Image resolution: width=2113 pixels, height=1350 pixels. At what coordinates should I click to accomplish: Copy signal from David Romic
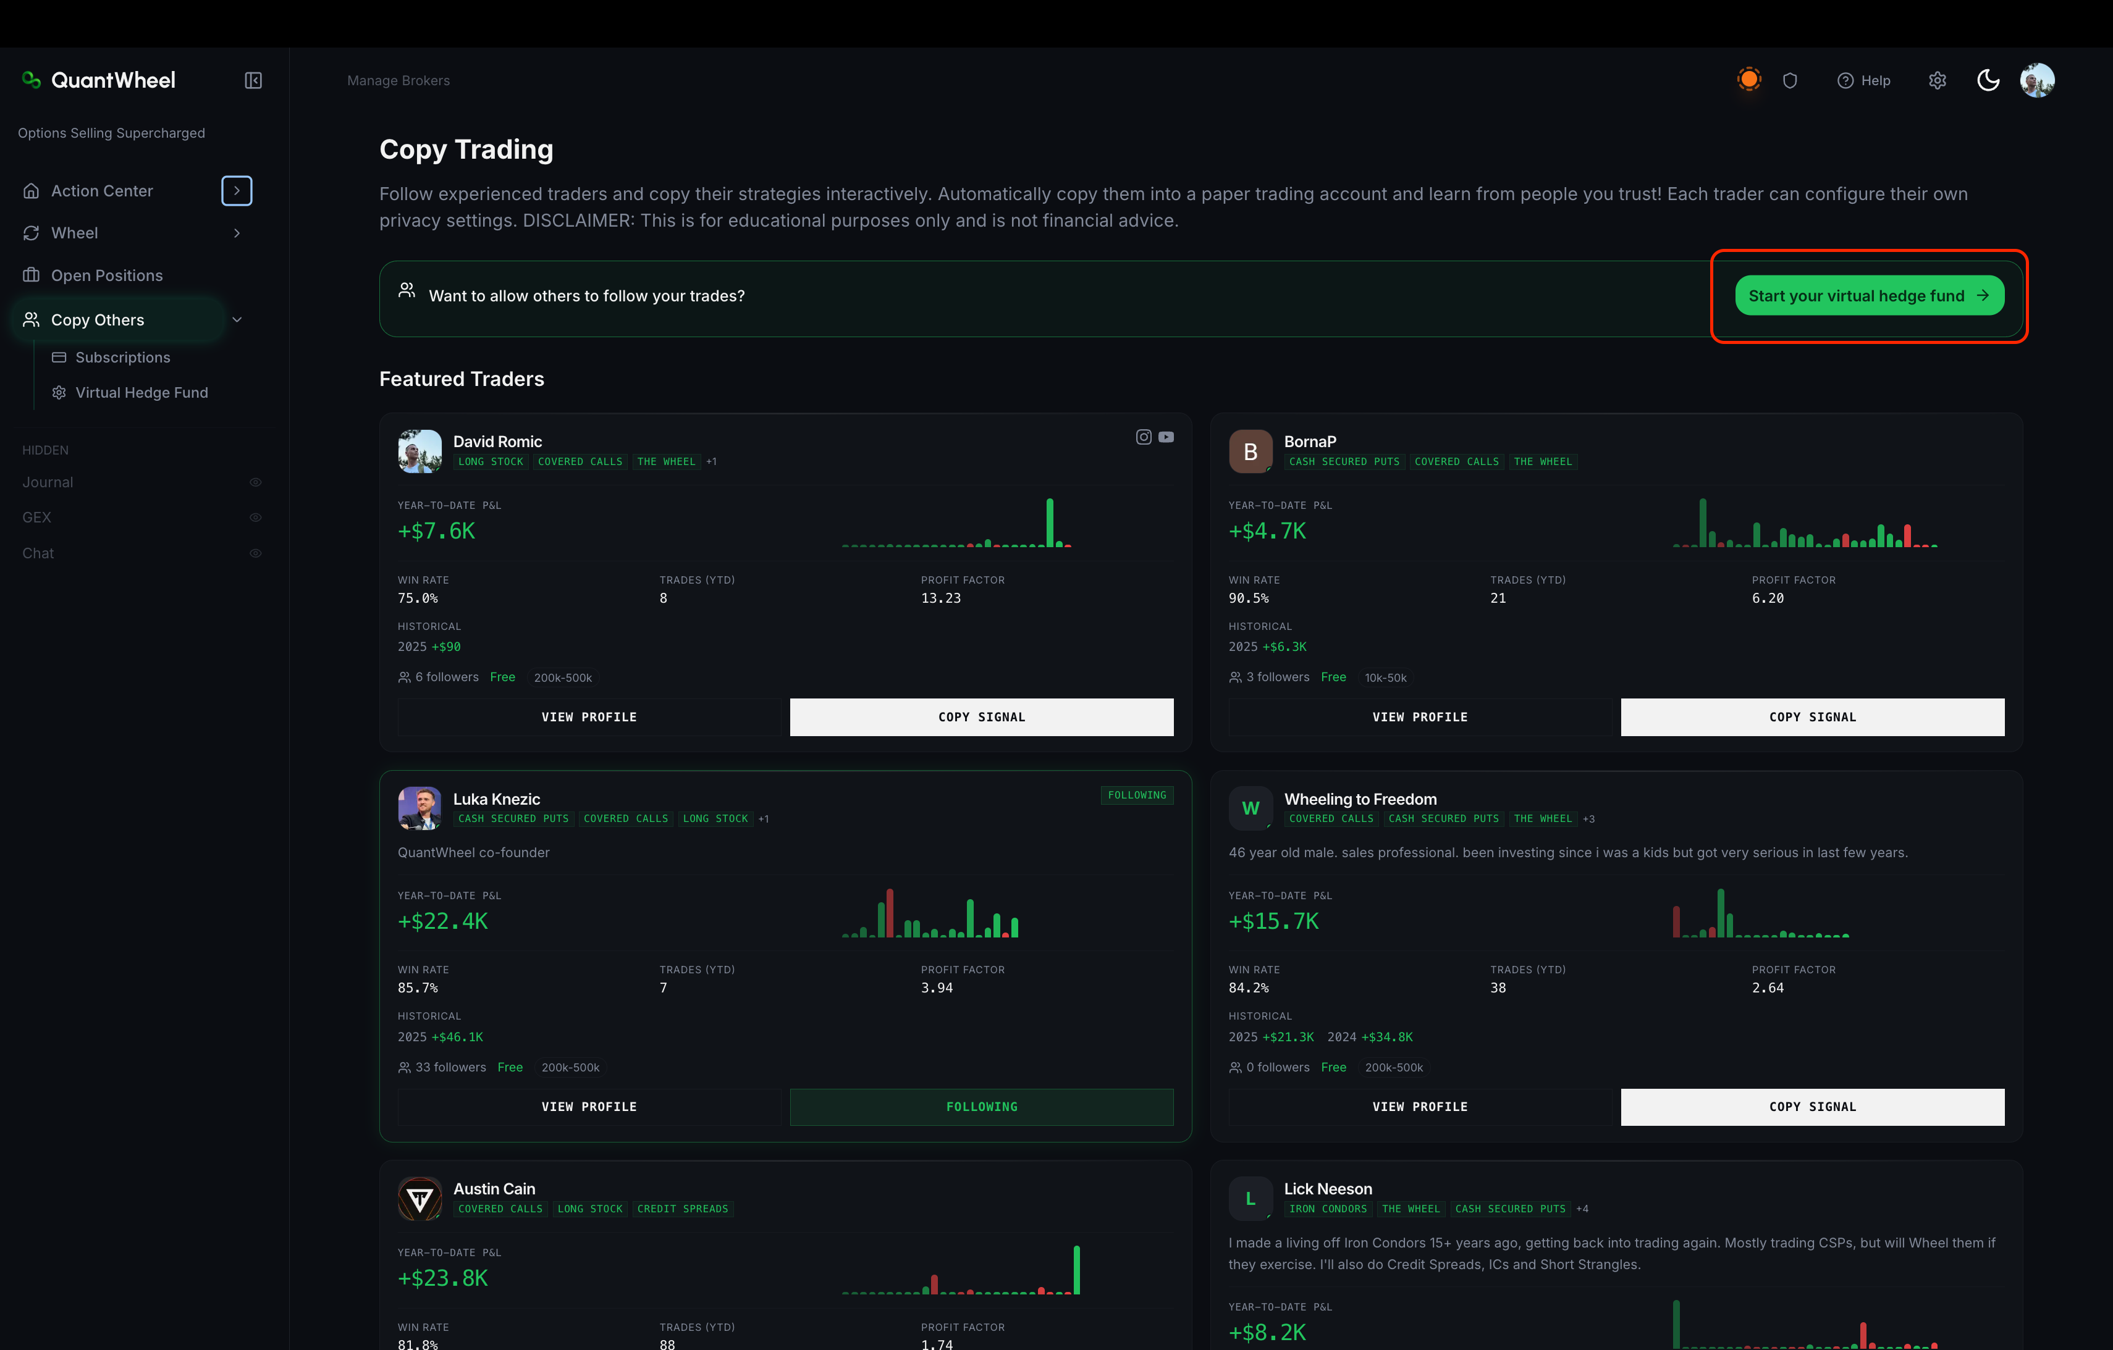(x=981, y=716)
